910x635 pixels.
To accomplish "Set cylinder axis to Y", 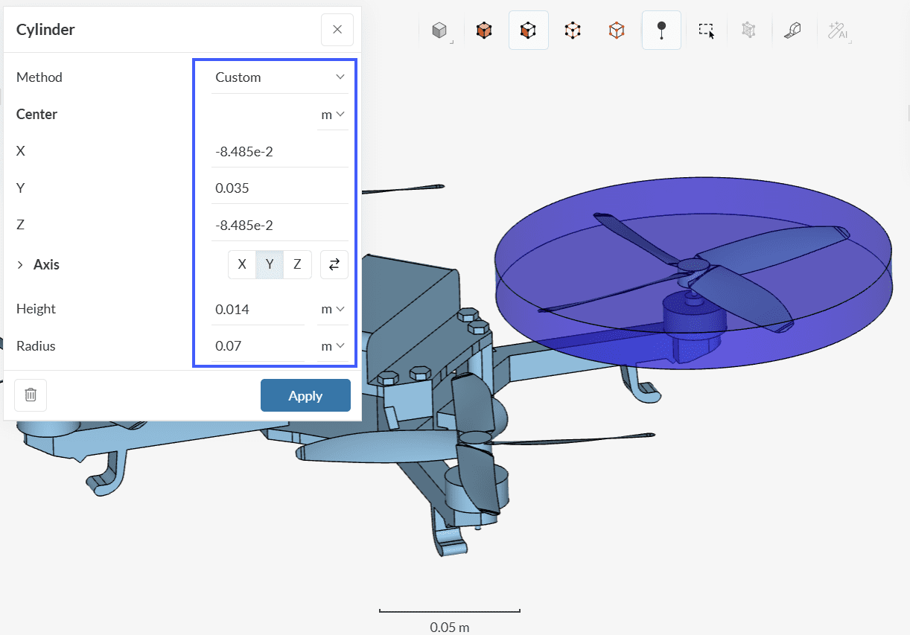I will [x=270, y=264].
